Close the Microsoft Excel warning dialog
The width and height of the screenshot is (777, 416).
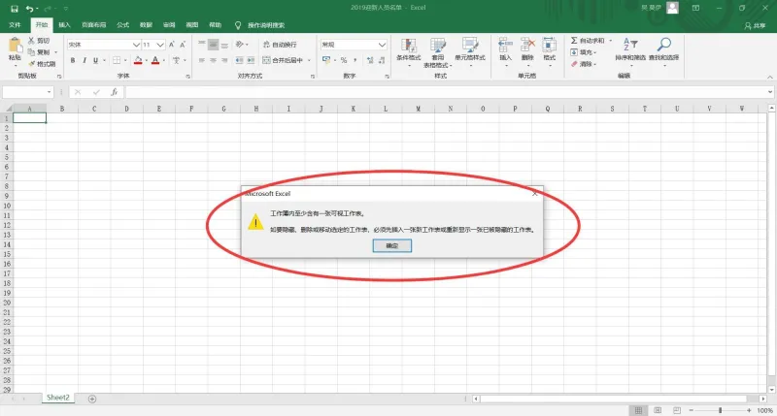535,193
